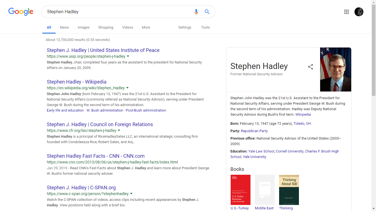Viewport: 376px width, 211px height.
Task: Expand the usip.org result options arrow
Action: (x=128, y=56)
